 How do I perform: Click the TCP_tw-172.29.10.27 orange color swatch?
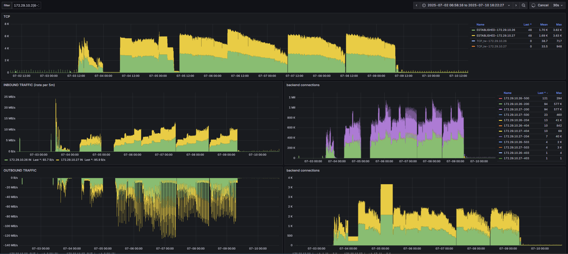[473, 46]
